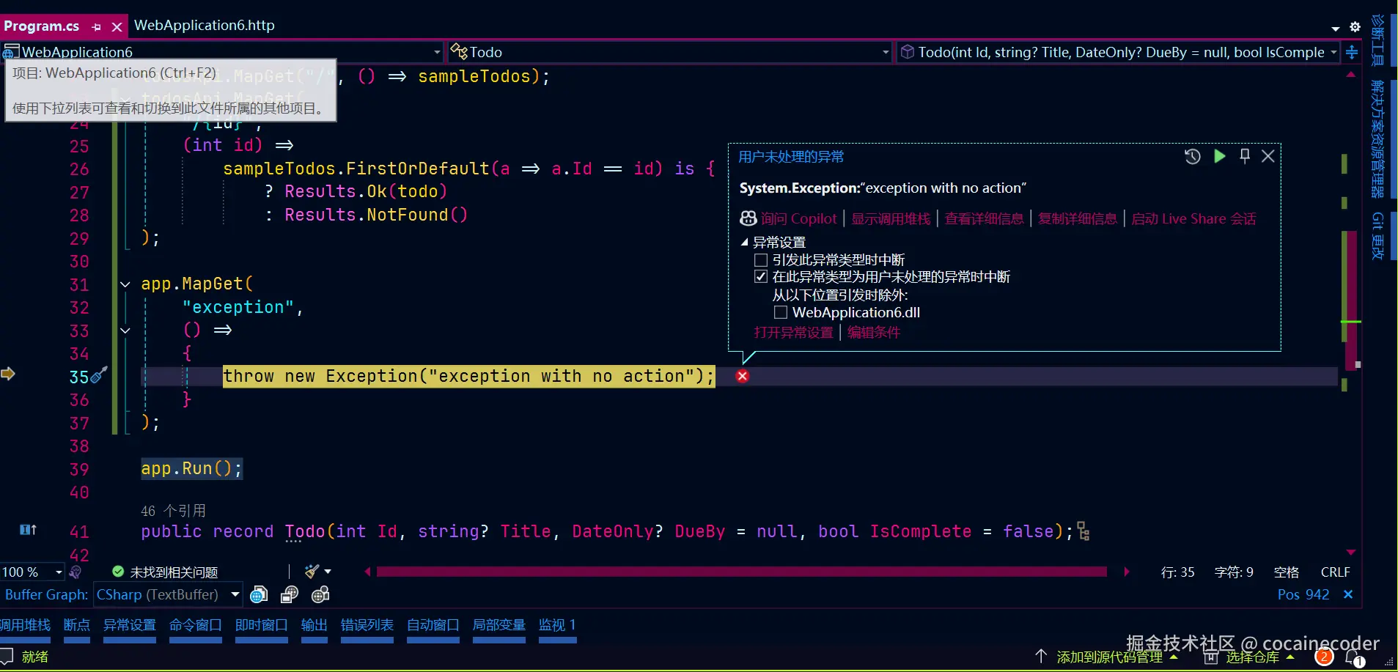Screen dimensions: 1398x672
Task: Pin the unhandled exception popup
Action: (1244, 156)
